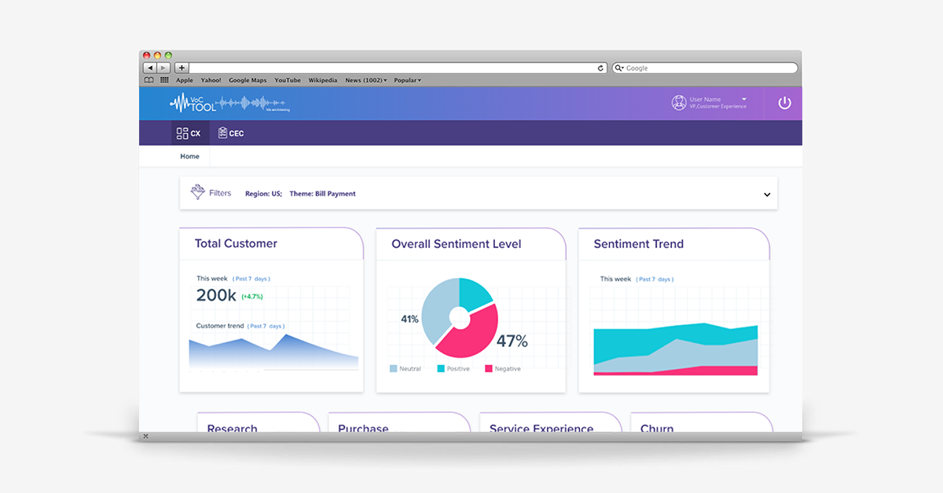Click the (+4.7%) growth value
943x493 pixels.
251,297
